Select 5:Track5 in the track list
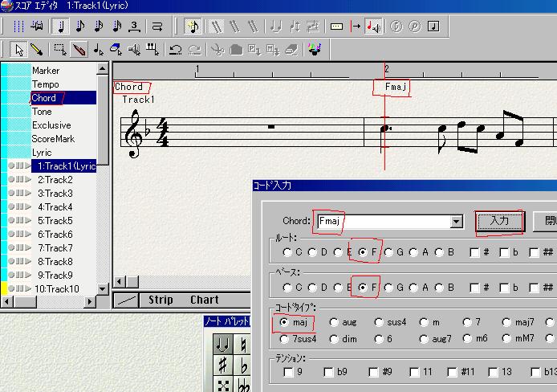This screenshot has width=557, height=392. click(55, 221)
